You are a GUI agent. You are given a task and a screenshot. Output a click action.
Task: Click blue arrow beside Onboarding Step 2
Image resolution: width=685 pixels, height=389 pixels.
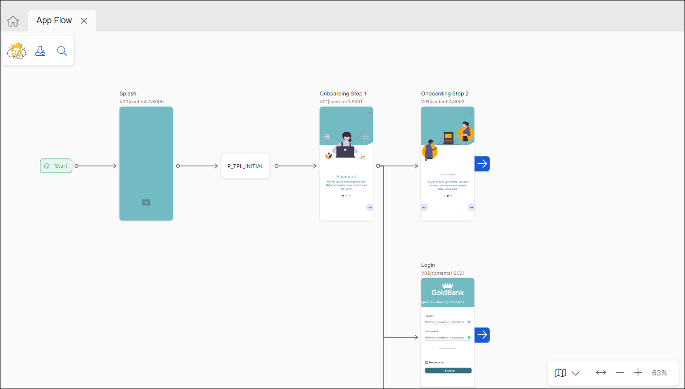[x=482, y=164]
